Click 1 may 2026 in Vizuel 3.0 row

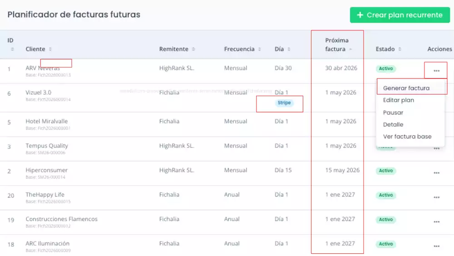click(x=340, y=93)
